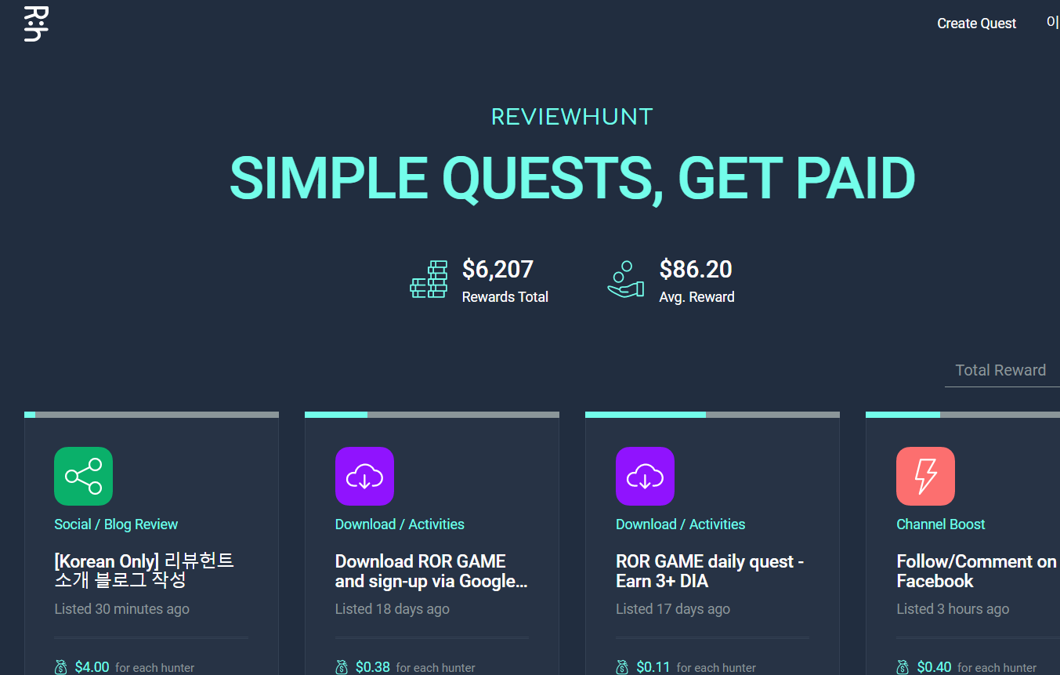Click the Rewards Total coins stack icon
The height and width of the screenshot is (675, 1060).
click(x=429, y=280)
